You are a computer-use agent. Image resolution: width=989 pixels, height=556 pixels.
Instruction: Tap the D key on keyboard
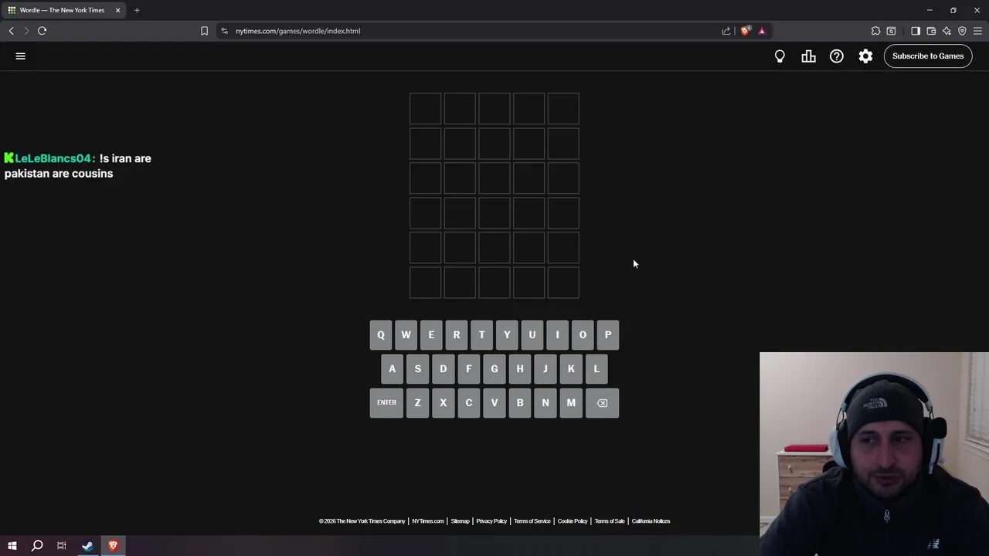click(x=443, y=369)
